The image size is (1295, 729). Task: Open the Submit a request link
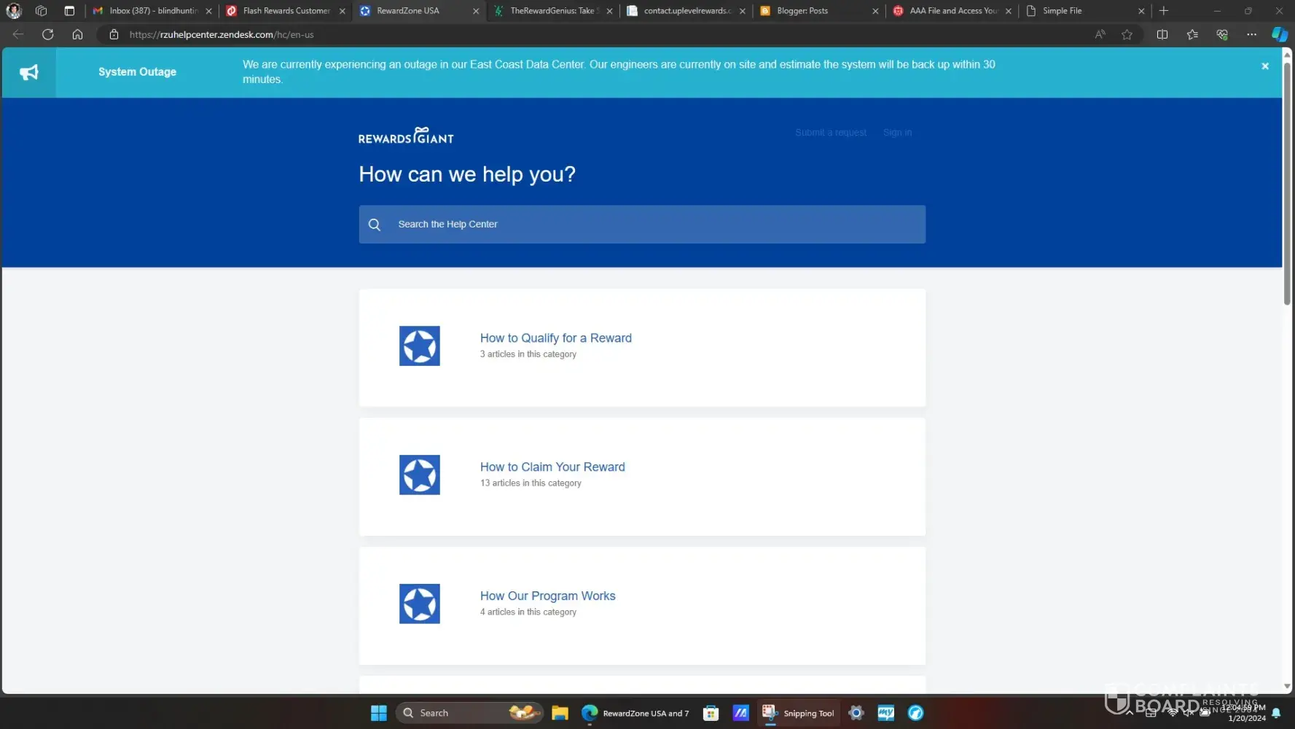(830, 133)
